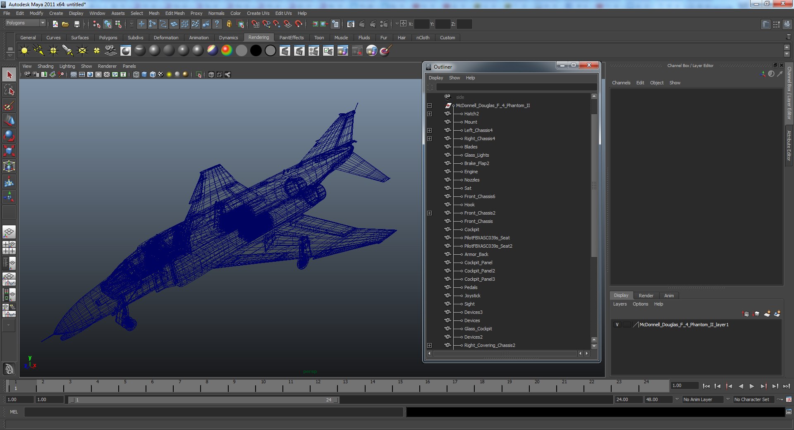This screenshot has width=794, height=430.
Task: Collapse McDonnell_Douglas_F_4_Phantom_II group in Outliner
Action: point(429,105)
